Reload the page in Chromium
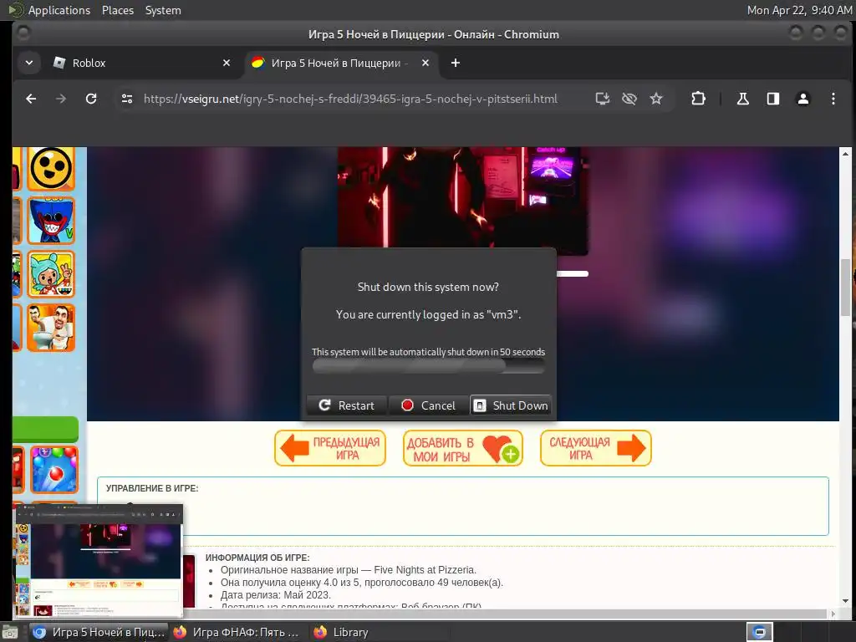 tap(91, 99)
